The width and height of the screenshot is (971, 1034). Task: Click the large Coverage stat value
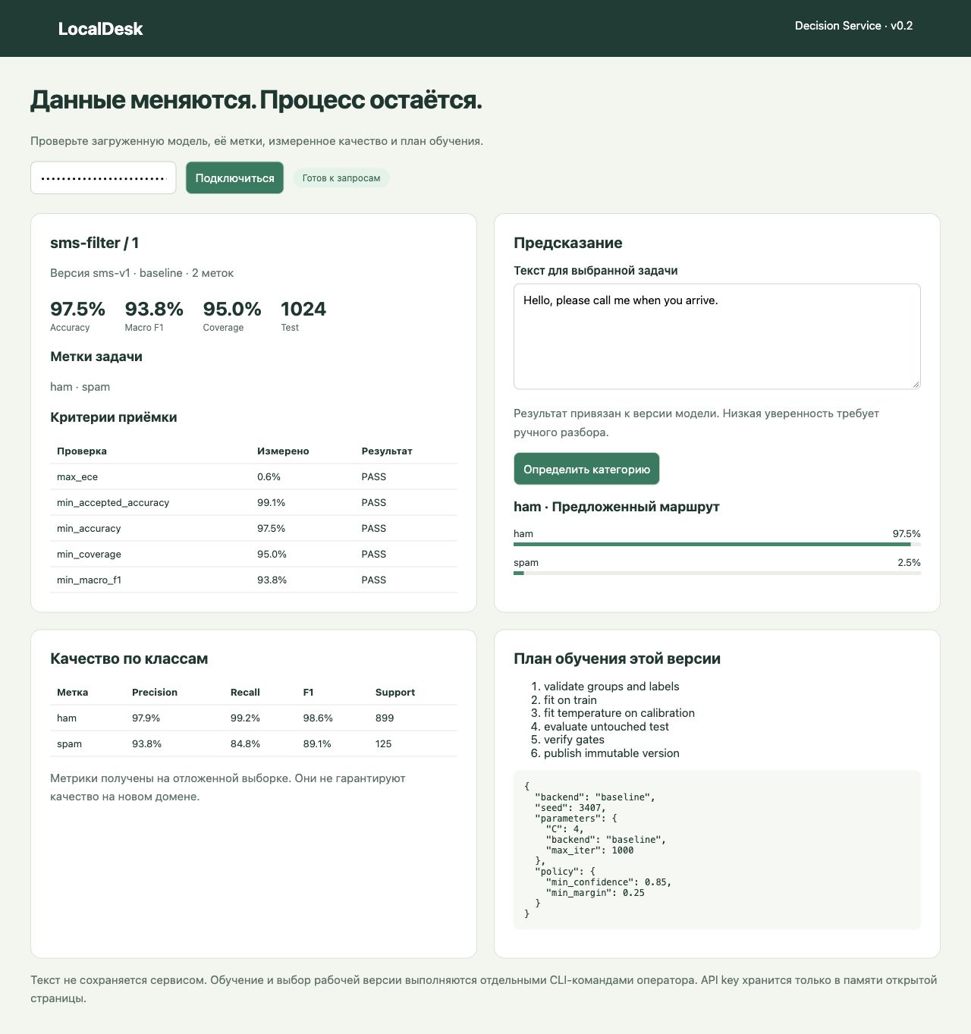click(232, 309)
